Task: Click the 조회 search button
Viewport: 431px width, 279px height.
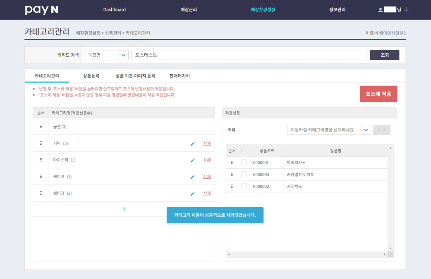Action: tap(385, 55)
